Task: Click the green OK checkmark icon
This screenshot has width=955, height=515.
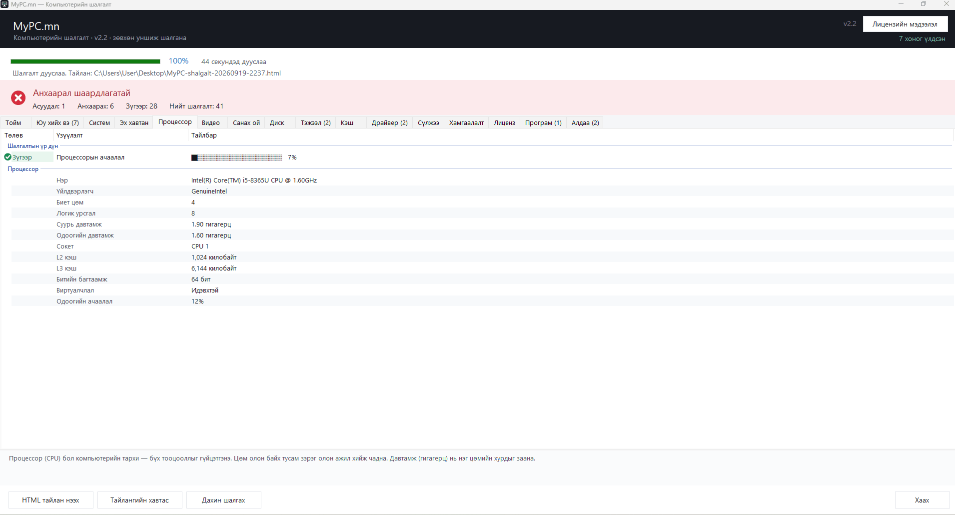Action: point(7,157)
